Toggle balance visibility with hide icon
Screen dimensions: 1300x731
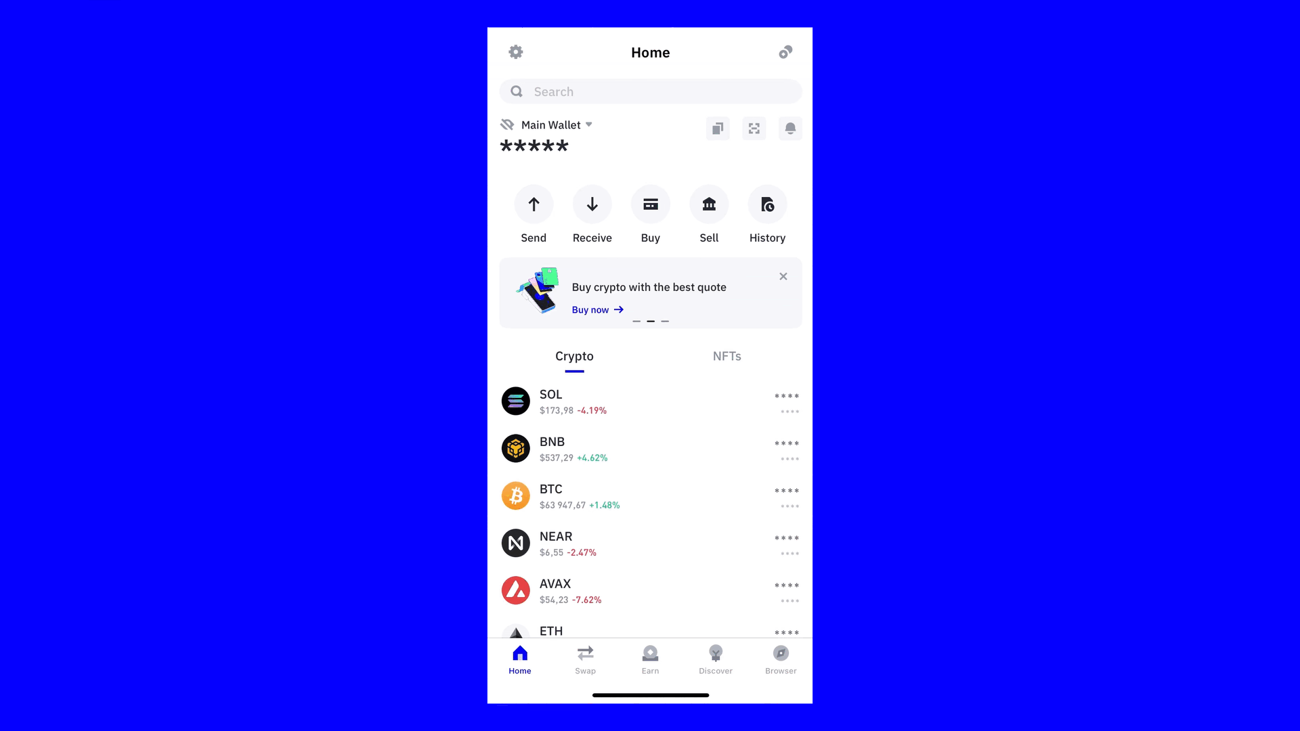tap(507, 124)
